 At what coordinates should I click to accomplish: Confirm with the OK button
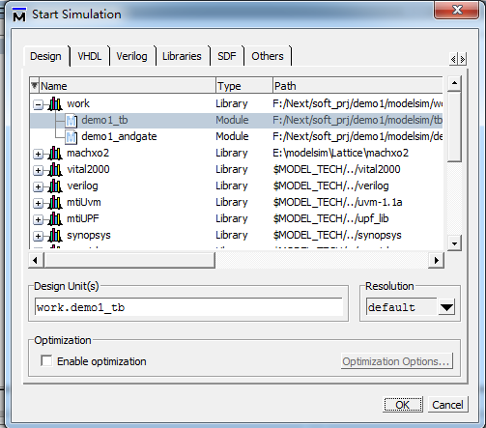[403, 405]
